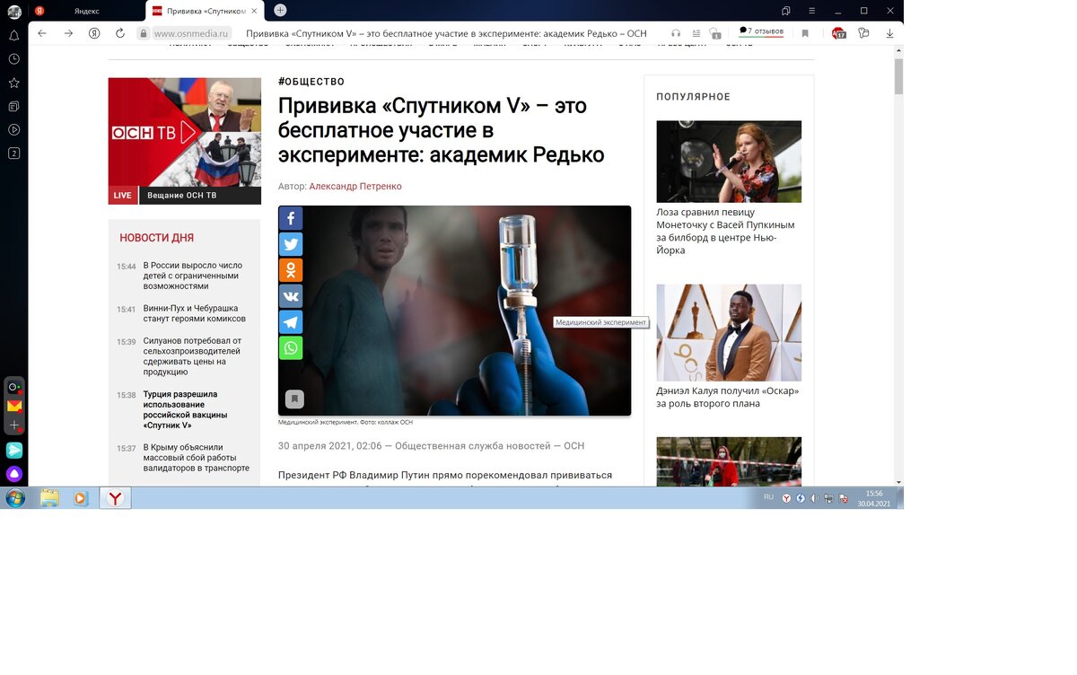Open the НОВОСТИ ДНЯ heading
Screen dimensions: 1077x675
(x=157, y=238)
